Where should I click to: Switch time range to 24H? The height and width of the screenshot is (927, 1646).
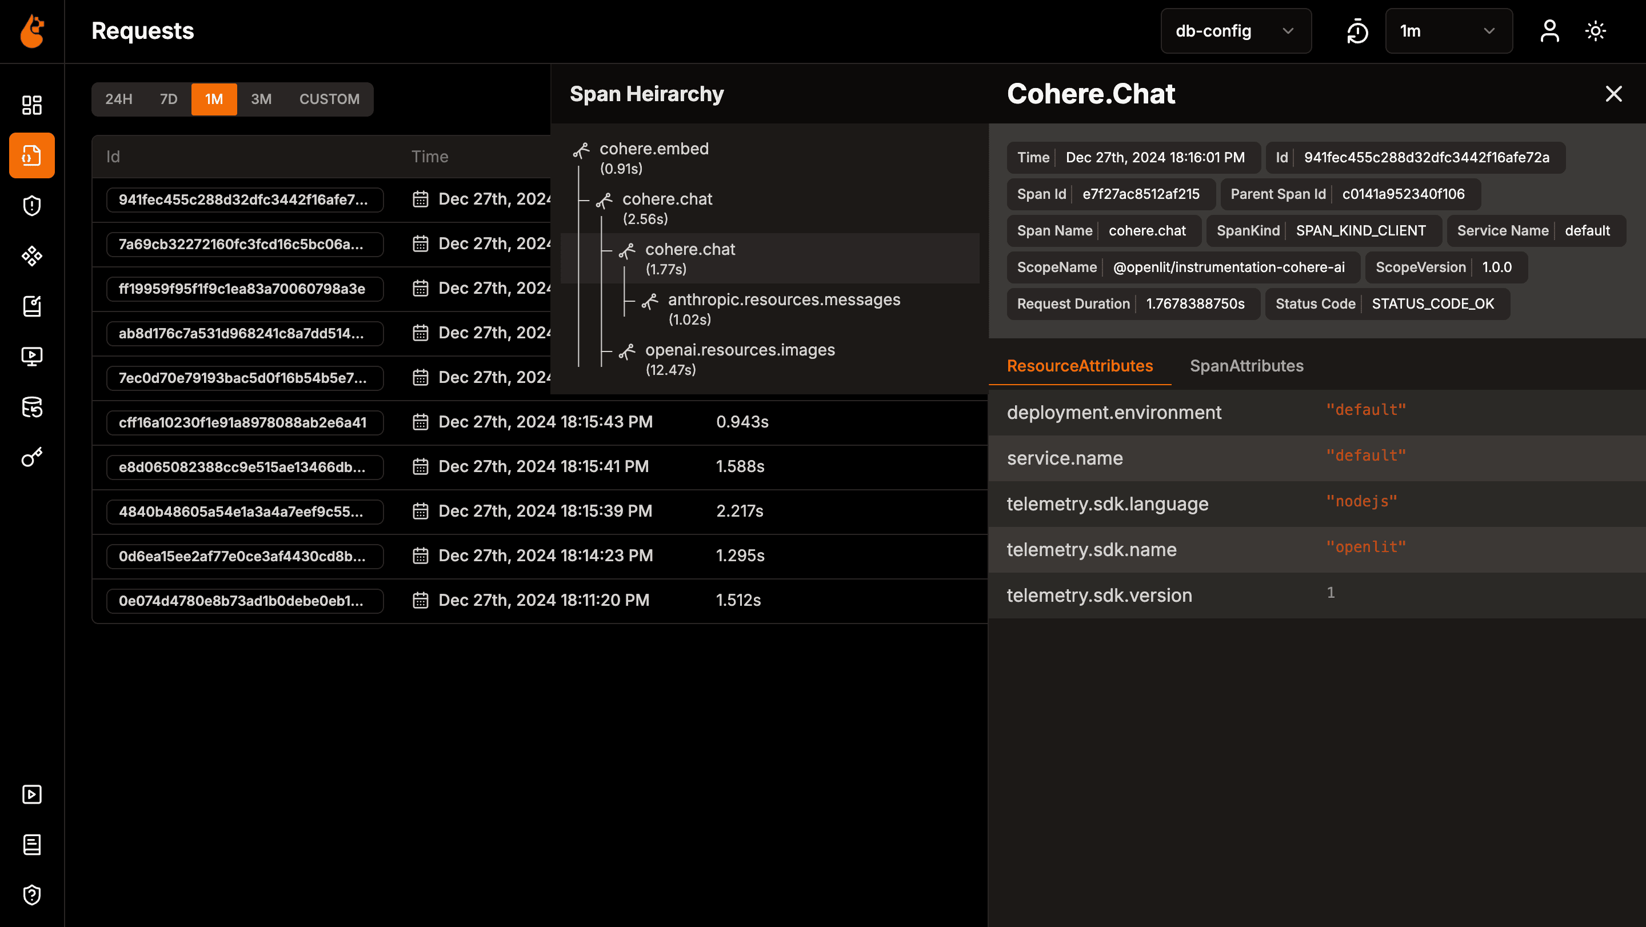(x=119, y=99)
